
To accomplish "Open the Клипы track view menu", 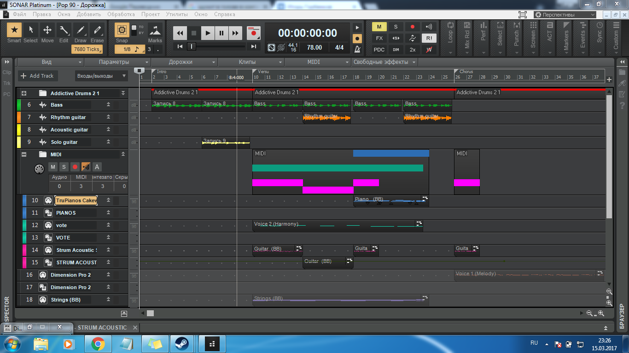I will click(251, 62).
